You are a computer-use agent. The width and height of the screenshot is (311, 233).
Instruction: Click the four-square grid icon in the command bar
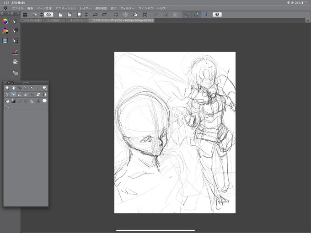[x=25, y=15]
